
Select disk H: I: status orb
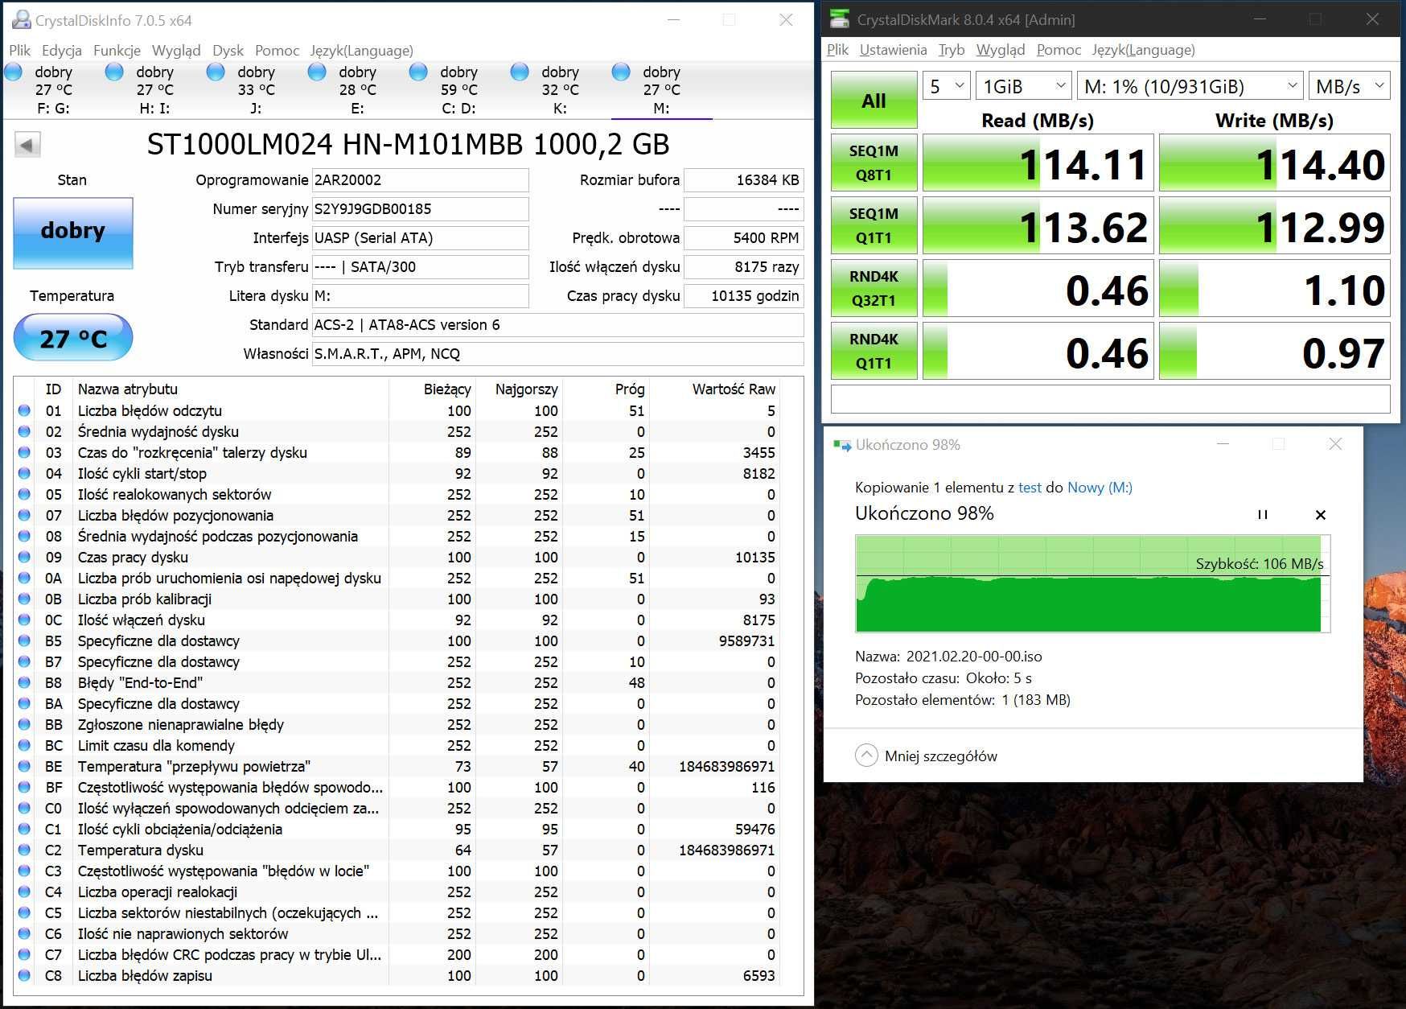[x=115, y=72]
